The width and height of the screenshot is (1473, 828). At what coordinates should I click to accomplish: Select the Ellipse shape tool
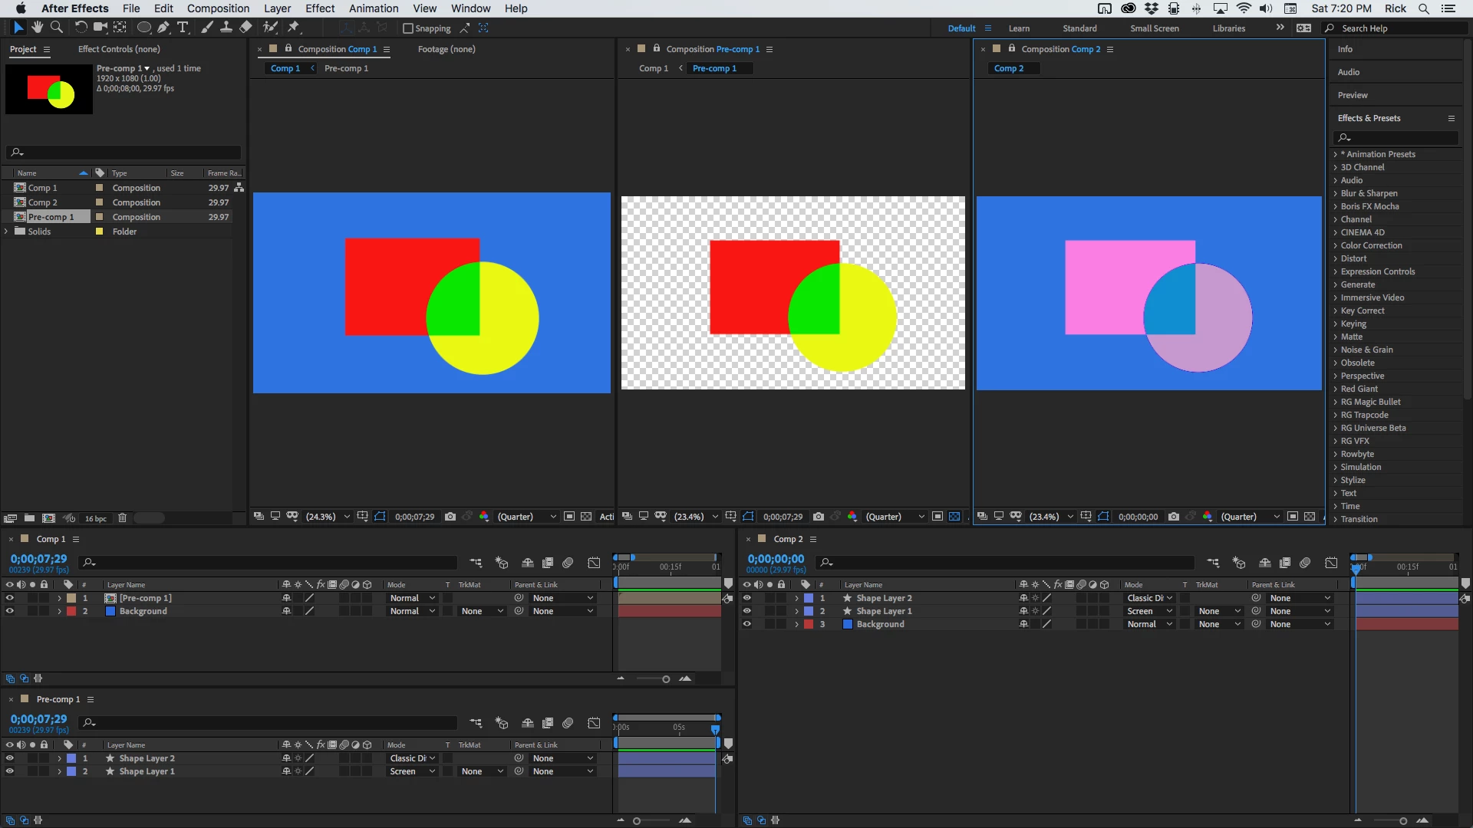(x=143, y=28)
